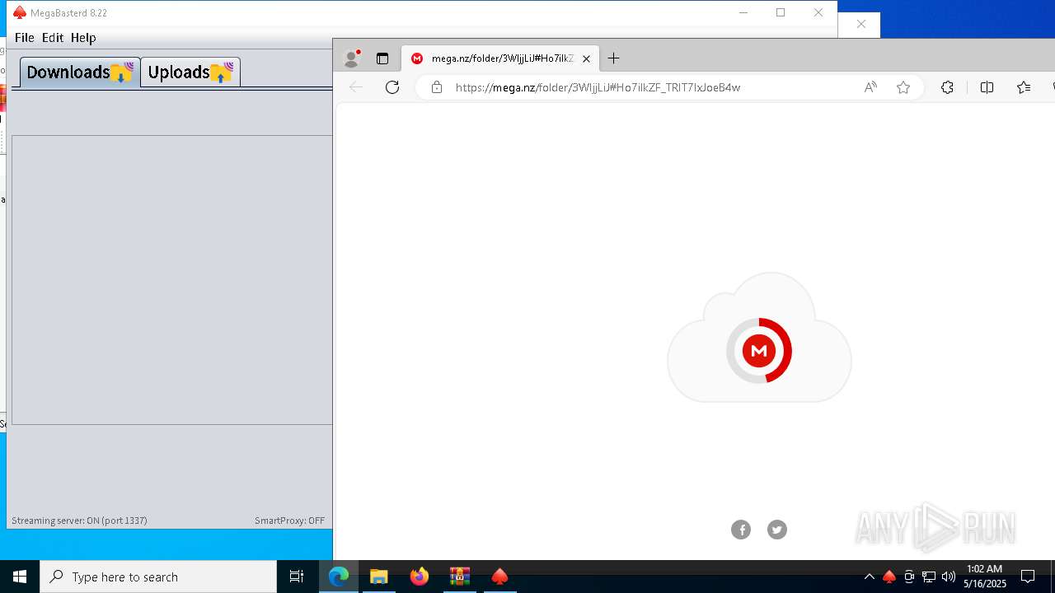Open File Explorer from the taskbar

tap(379, 577)
